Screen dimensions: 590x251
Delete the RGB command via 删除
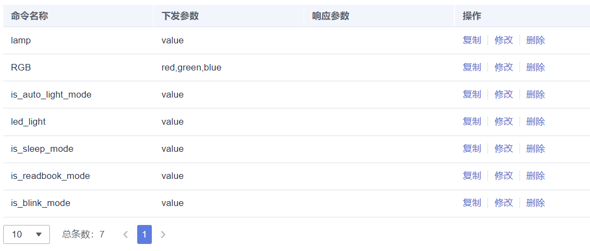535,67
